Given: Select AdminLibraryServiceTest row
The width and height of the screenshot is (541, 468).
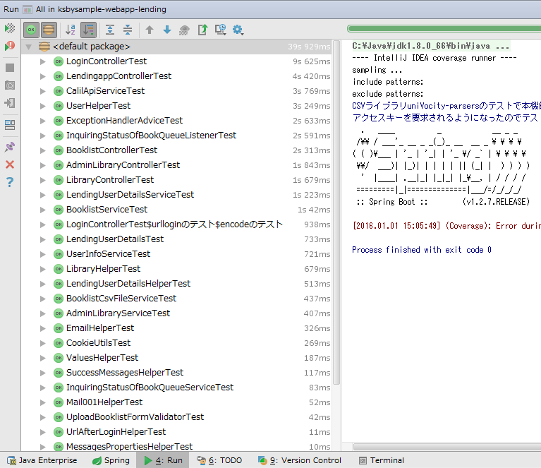Looking at the screenshot, I should coord(176,313).
